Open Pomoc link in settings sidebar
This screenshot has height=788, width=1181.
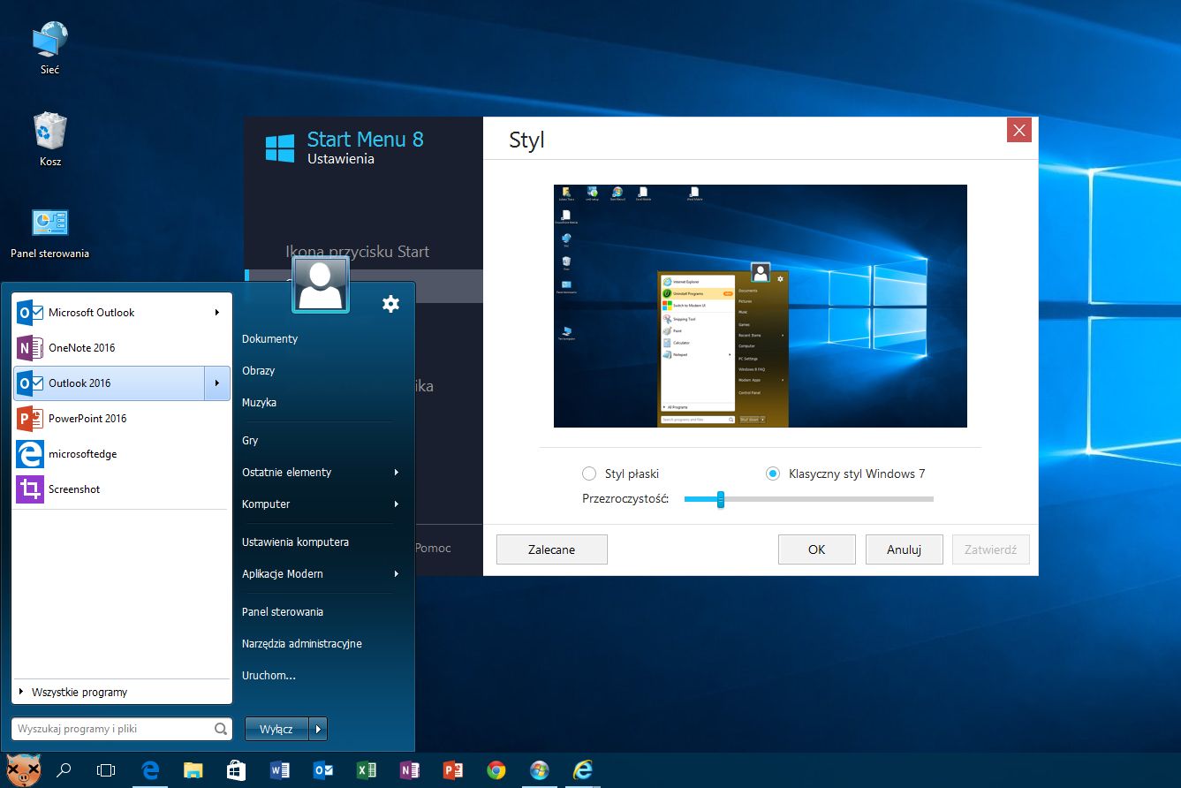(x=433, y=549)
